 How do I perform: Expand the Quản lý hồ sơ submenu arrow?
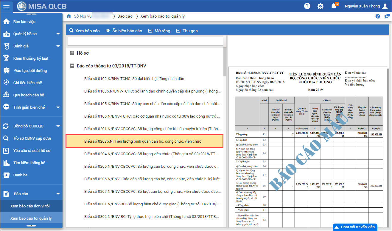[58, 34]
